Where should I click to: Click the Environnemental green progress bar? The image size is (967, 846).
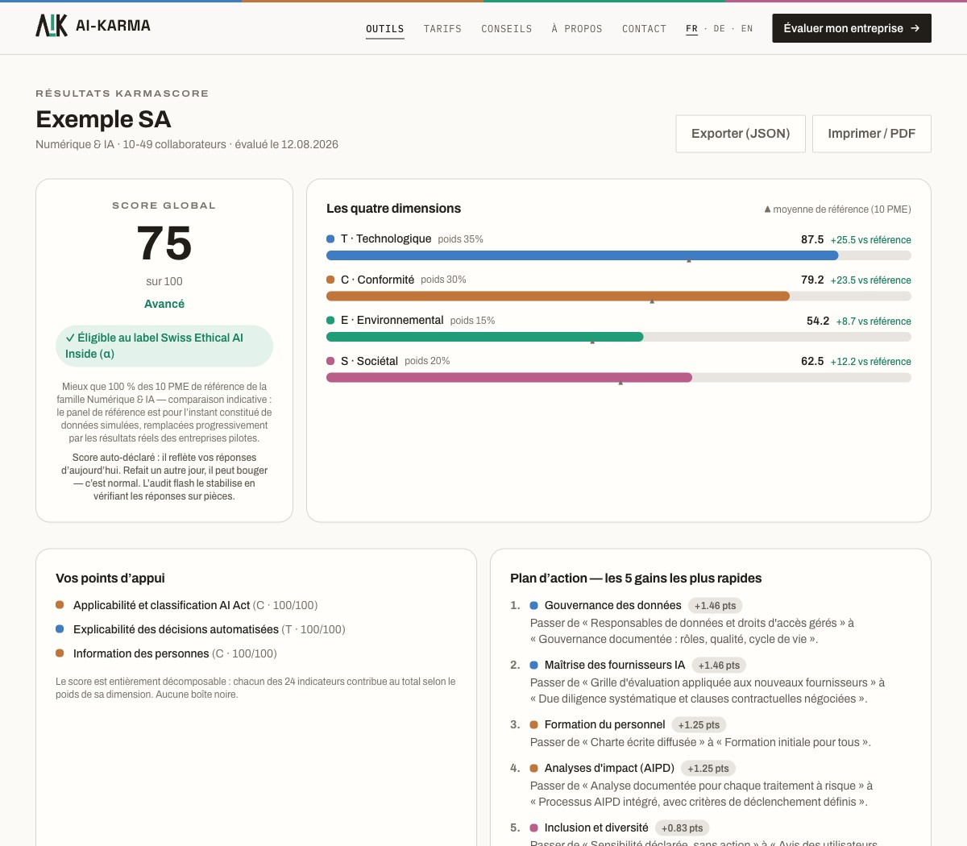[484, 337]
